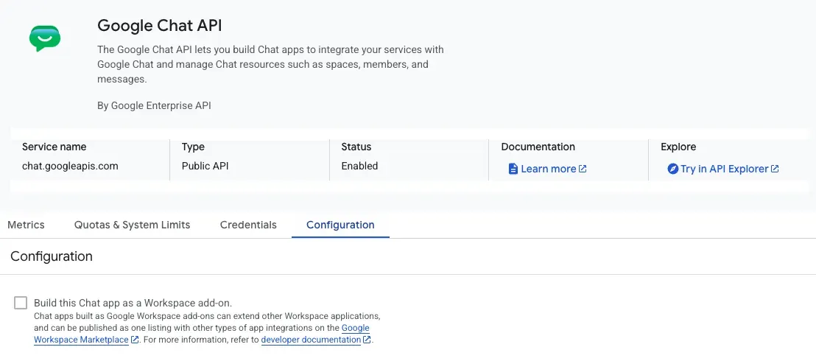This screenshot has width=816, height=361.
Task: Click external-link icon after developer documentation
Action: 367,340
